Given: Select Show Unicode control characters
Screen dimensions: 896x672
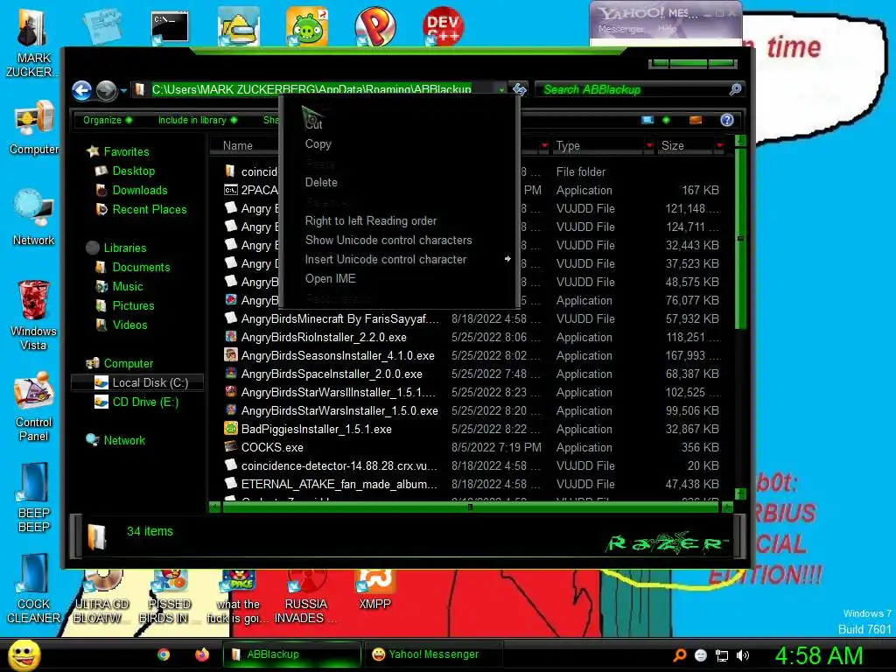Looking at the screenshot, I should click(x=388, y=240).
